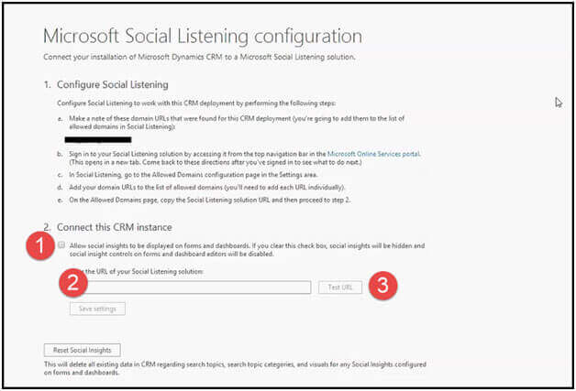Enable the allow social insights checkbox
This screenshot has height=391, width=576.
[61, 245]
